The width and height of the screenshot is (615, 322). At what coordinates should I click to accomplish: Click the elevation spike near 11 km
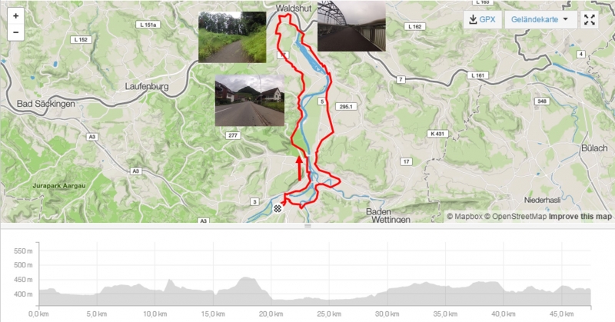point(170,281)
